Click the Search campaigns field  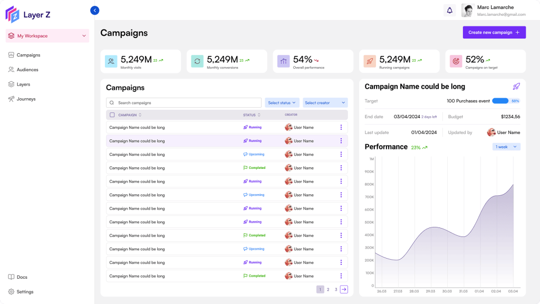coord(184,103)
